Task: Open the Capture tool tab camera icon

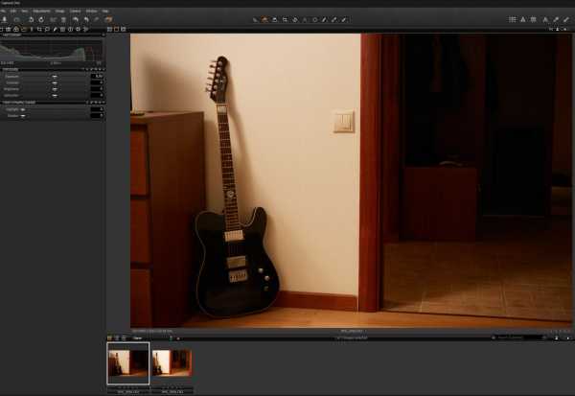Action: [8, 29]
